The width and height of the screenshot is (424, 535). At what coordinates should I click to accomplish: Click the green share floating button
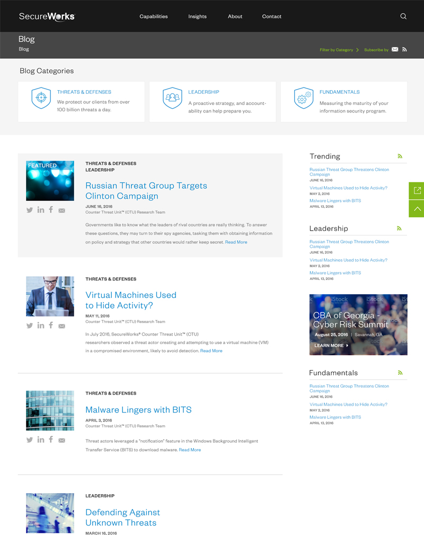(417, 191)
